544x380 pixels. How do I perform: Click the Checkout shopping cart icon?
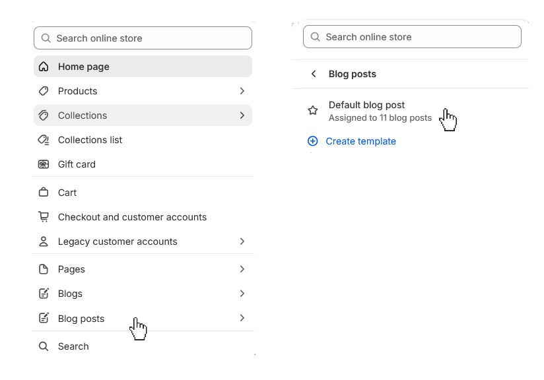point(44,216)
